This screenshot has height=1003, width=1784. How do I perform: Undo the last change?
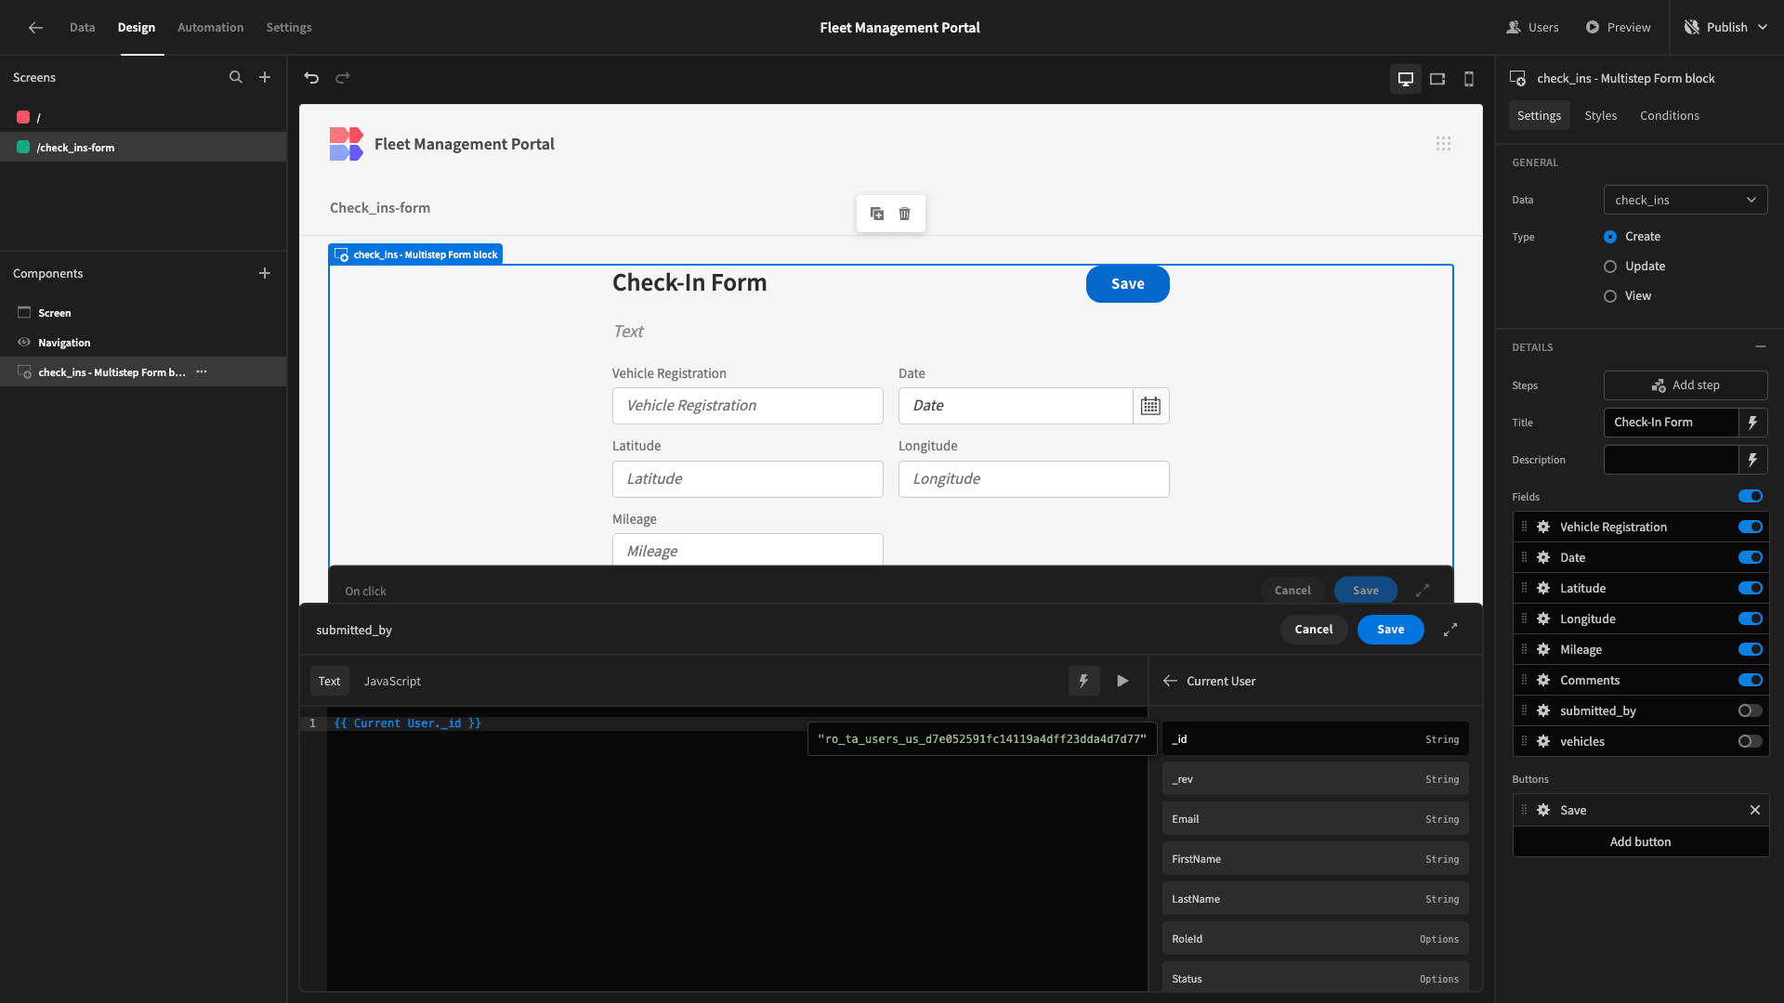pyautogui.click(x=311, y=78)
